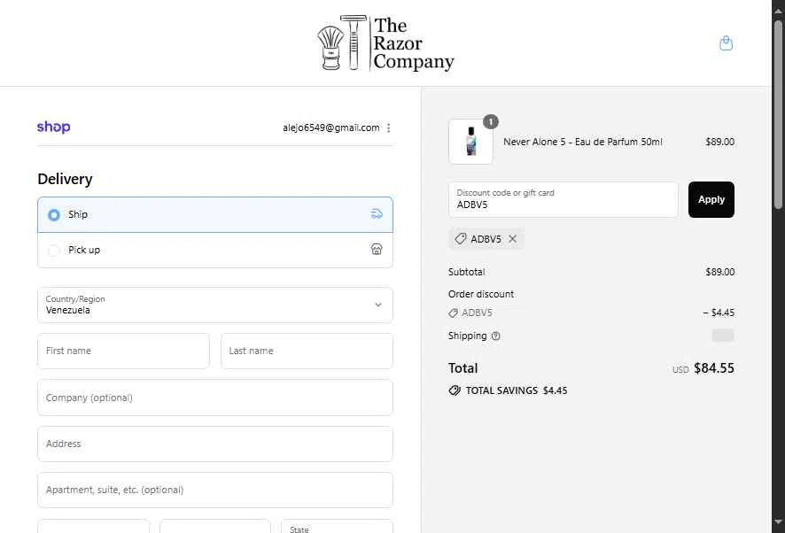Click the alejo6549@gmail.com email text
The height and width of the screenshot is (533, 785).
point(330,127)
